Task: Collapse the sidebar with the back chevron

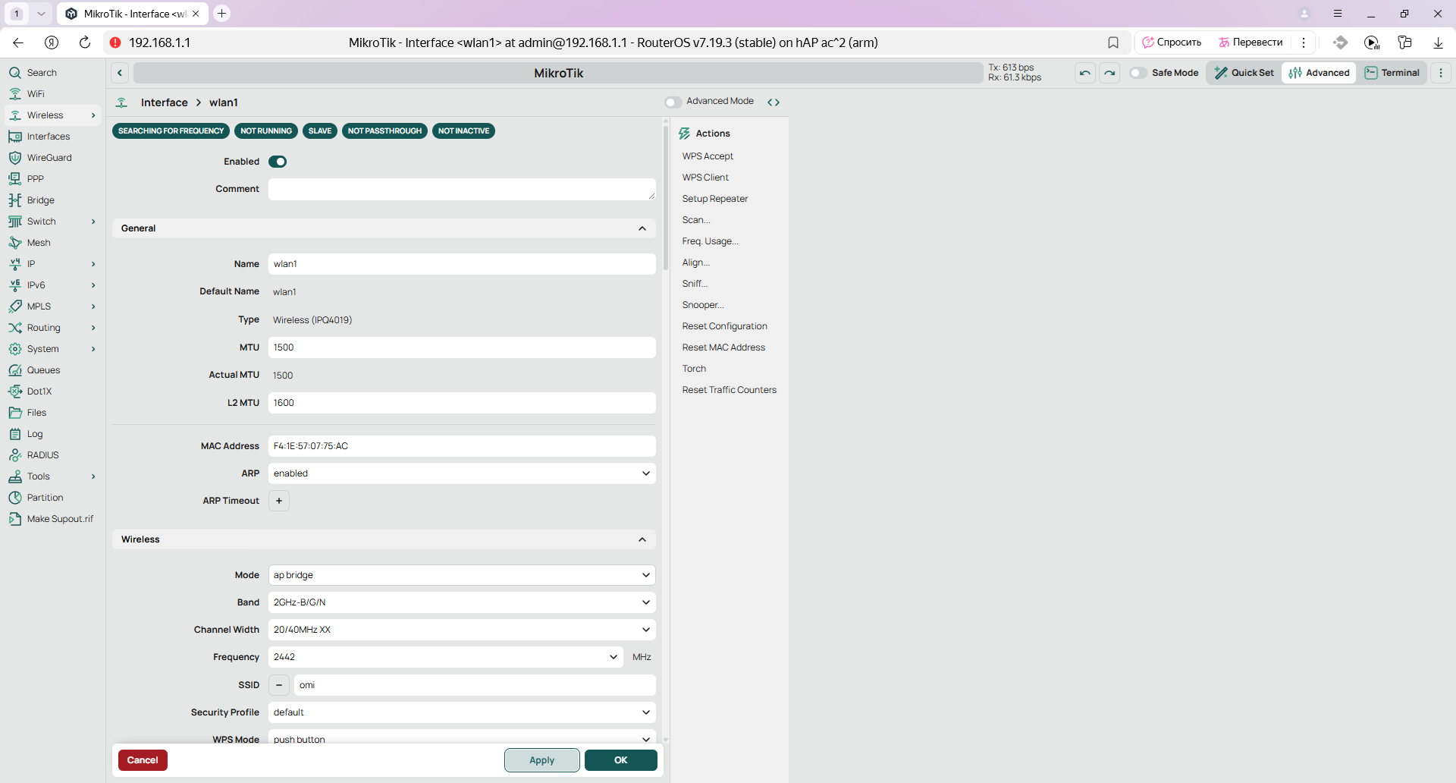Action: click(120, 73)
